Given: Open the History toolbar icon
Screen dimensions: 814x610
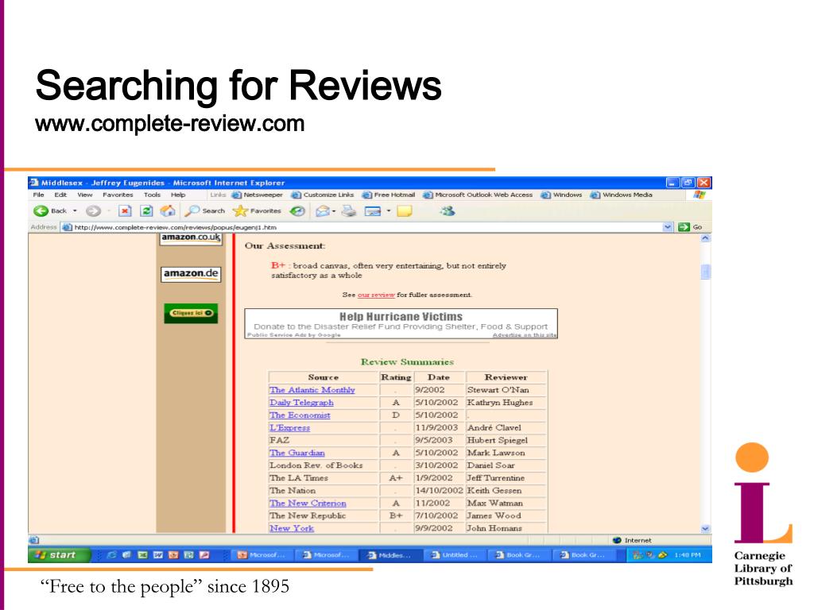Looking at the screenshot, I should pos(297,210).
